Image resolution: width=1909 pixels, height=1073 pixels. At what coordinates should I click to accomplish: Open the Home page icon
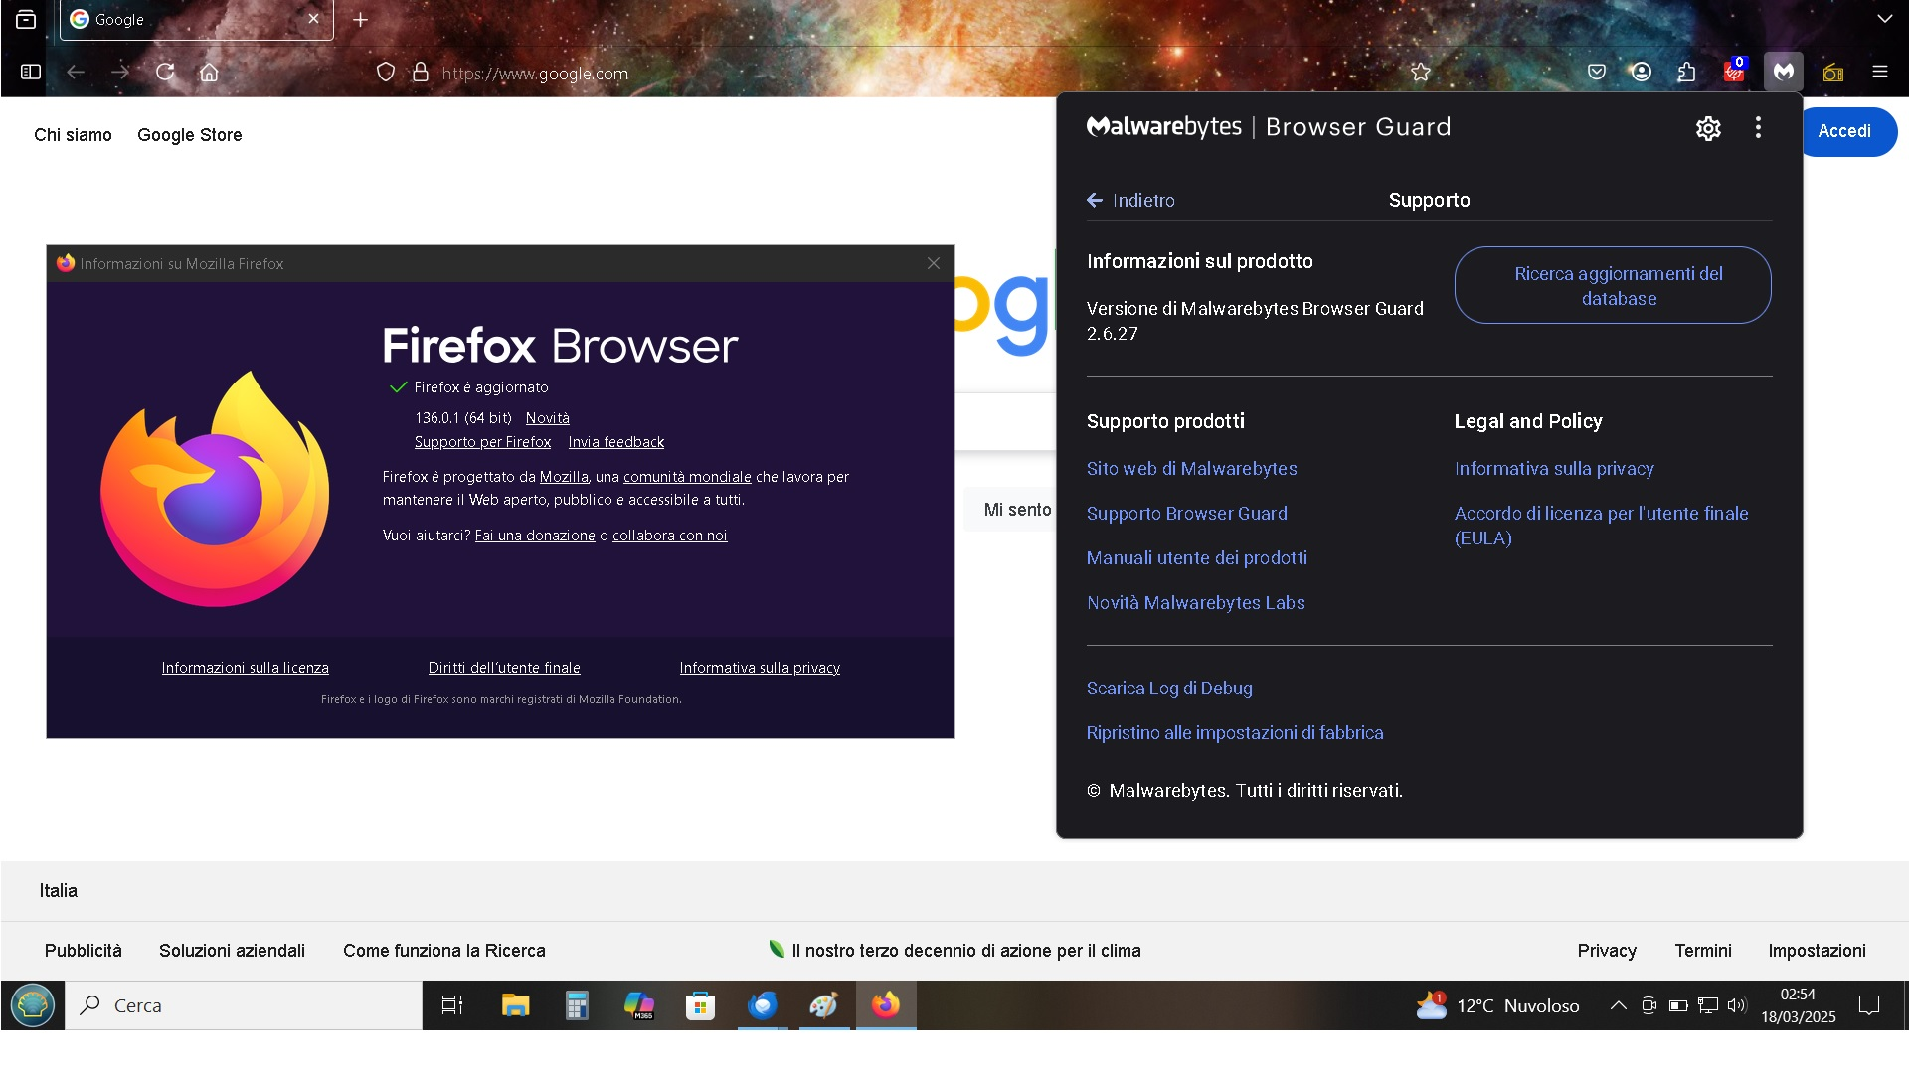click(x=209, y=72)
